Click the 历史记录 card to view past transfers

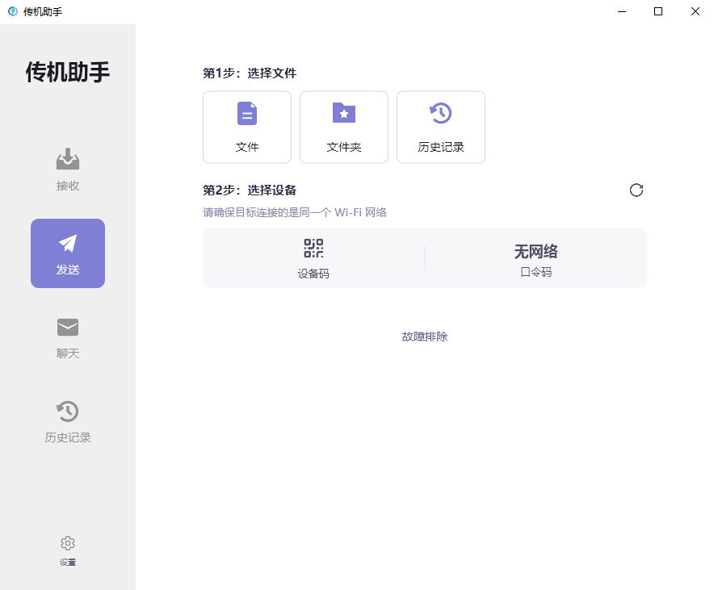[x=441, y=127]
